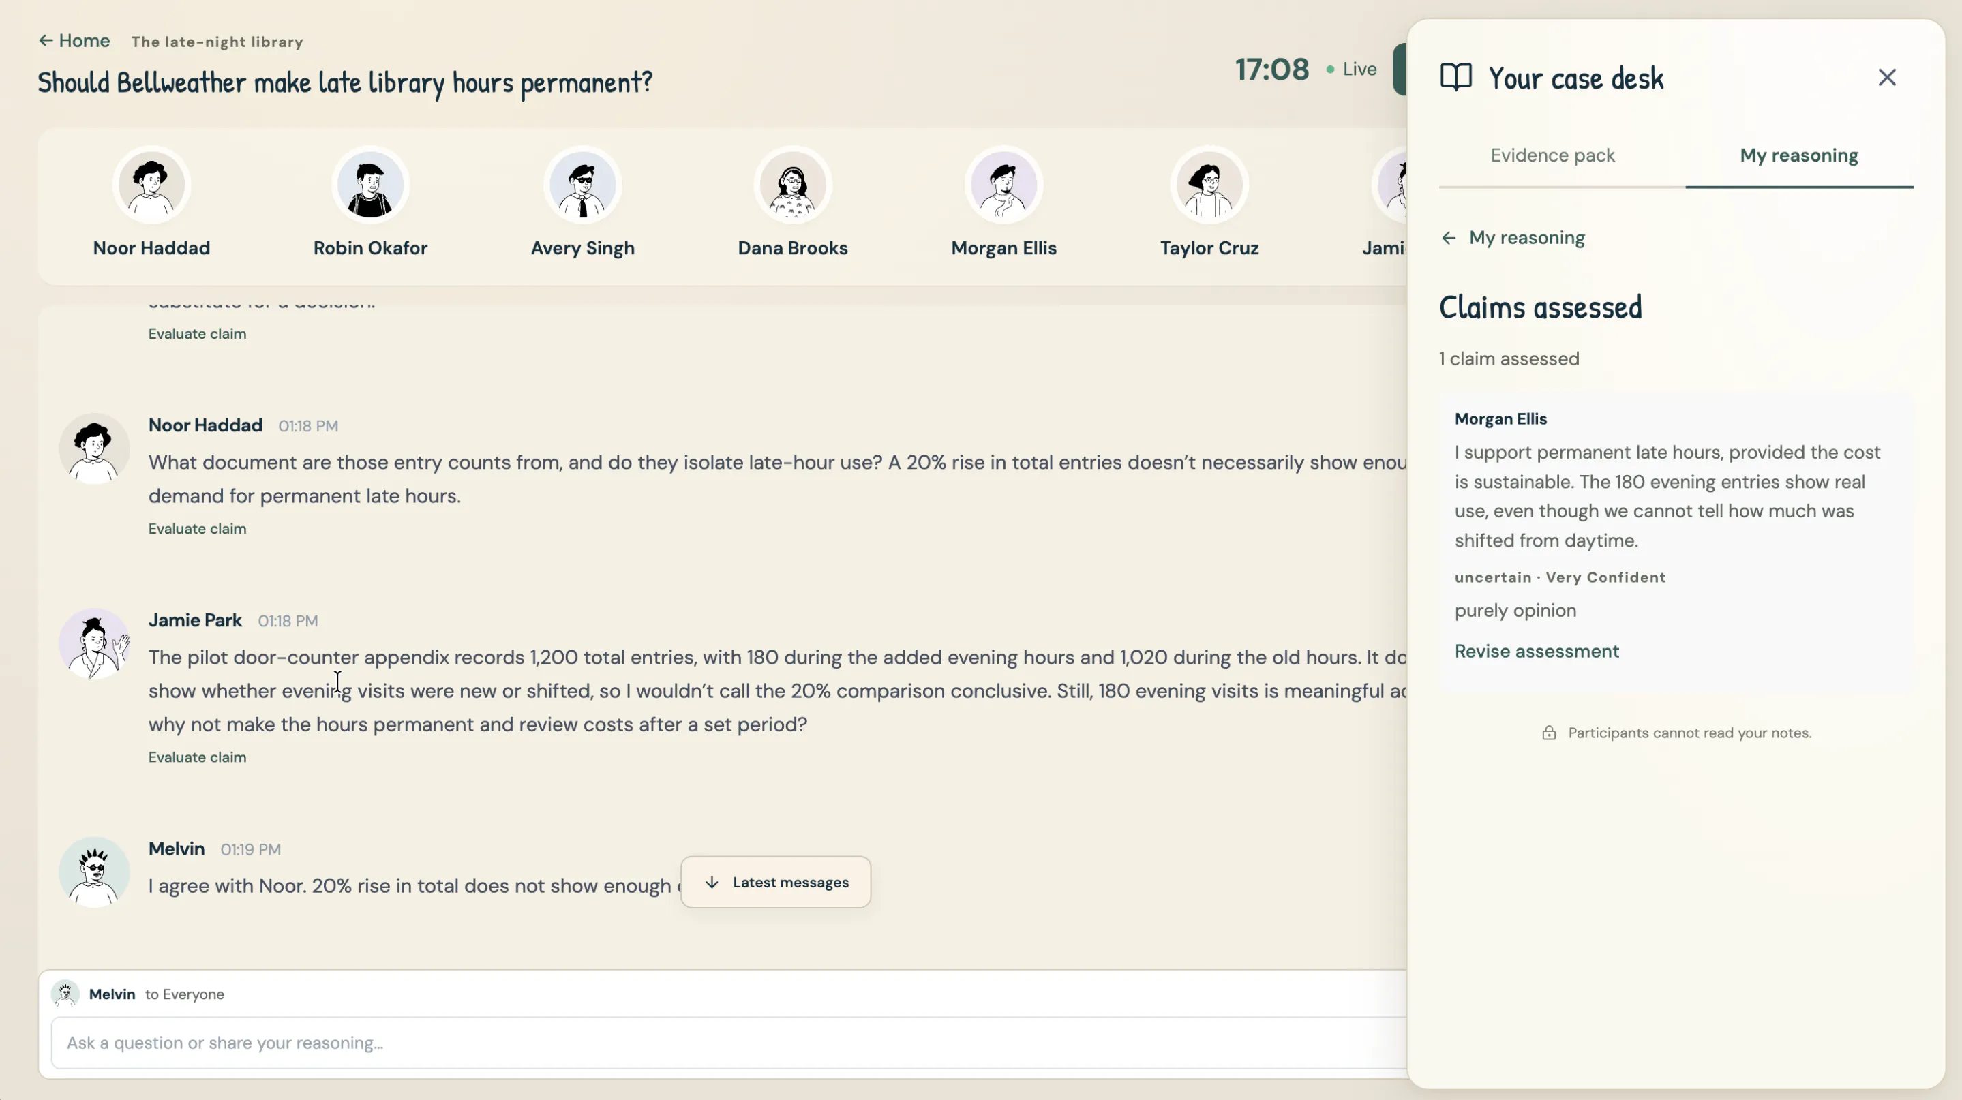Click the book icon beside Your case desk

[x=1455, y=78]
